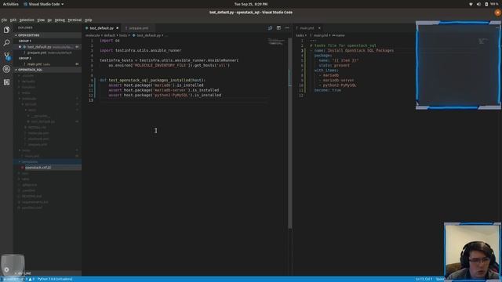Open the Debug view icon
Screen dimensions: 502x282
6,69
